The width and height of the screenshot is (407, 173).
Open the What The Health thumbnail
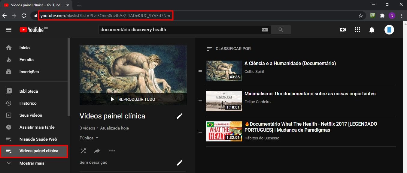tap(224, 131)
